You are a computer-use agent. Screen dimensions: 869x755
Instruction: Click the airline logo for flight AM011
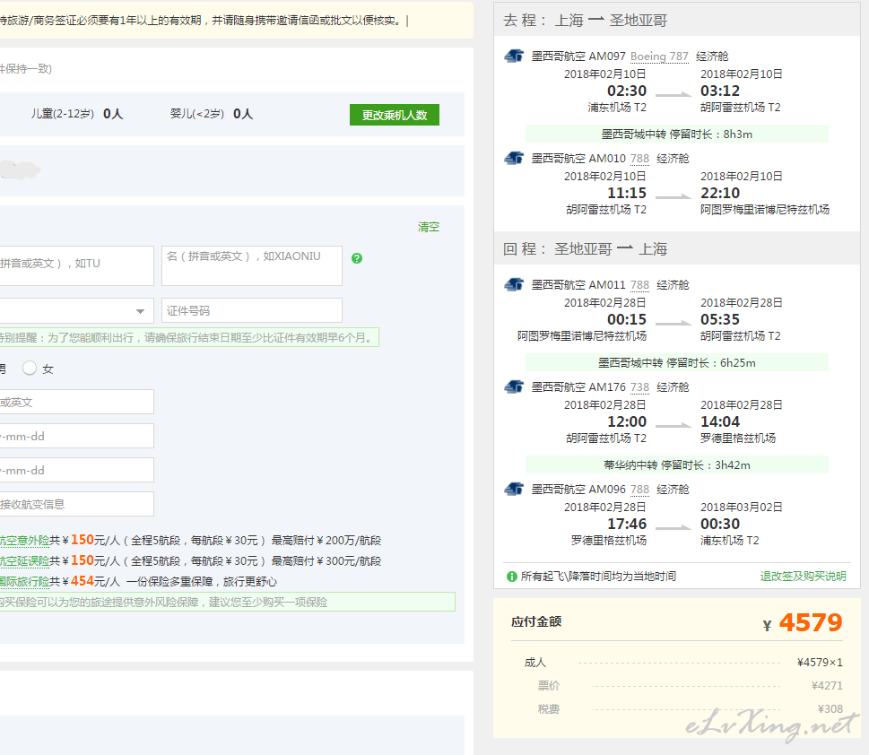[x=514, y=284]
